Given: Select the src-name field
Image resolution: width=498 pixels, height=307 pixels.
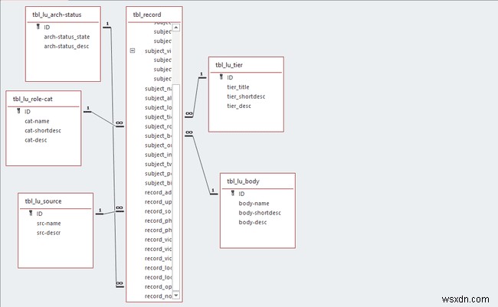Looking at the screenshot, I should coord(48,224).
